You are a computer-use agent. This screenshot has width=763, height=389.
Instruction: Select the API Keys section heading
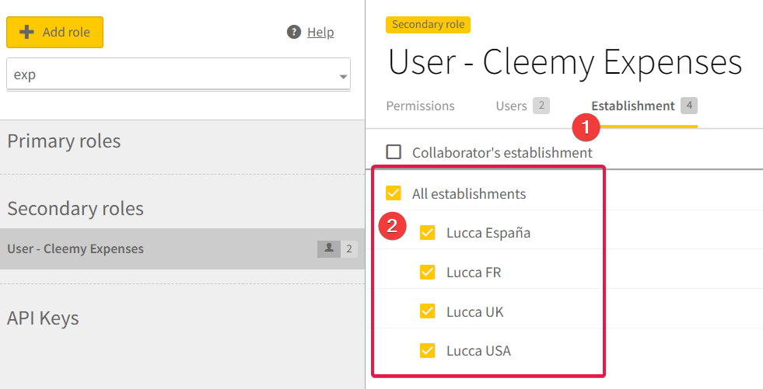pos(43,318)
